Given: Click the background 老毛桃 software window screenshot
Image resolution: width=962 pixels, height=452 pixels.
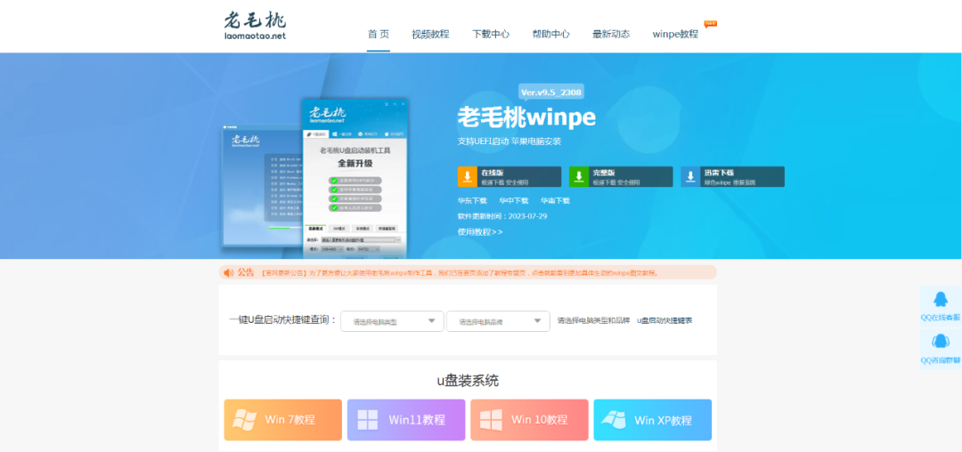Looking at the screenshot, I should [x=263, y=185].
